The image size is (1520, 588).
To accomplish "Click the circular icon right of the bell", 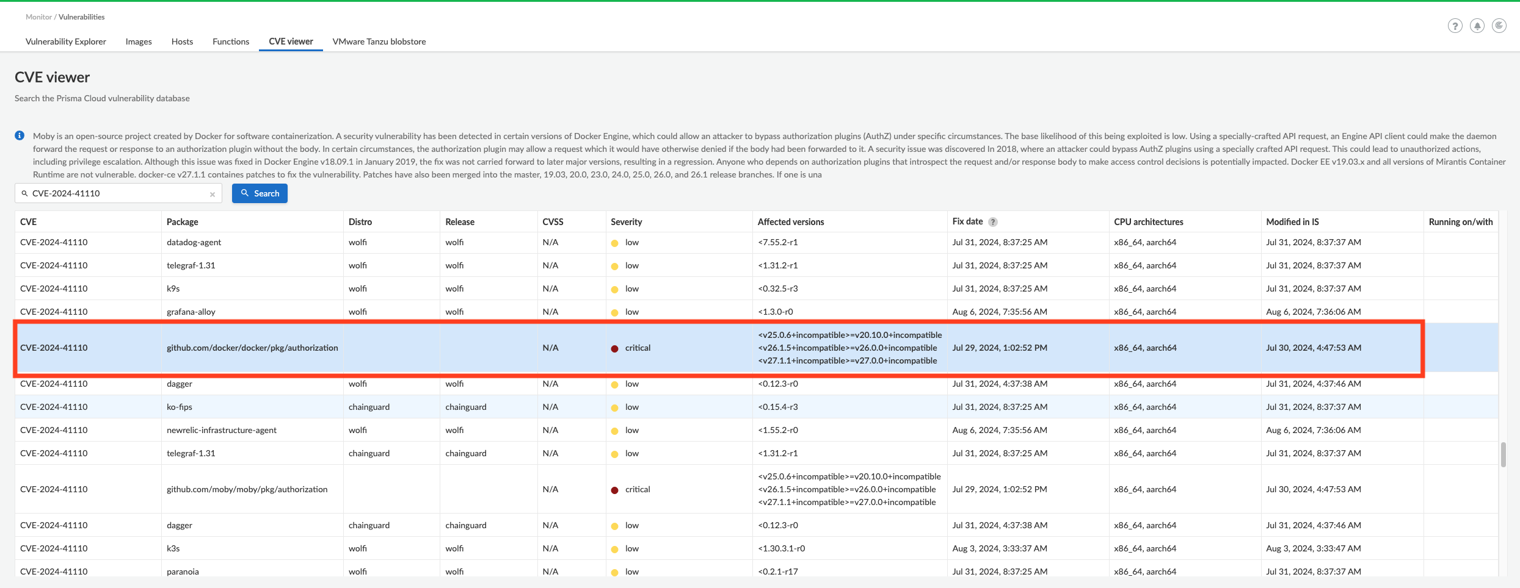I will pyautogui.click(x=1499, y=26).
